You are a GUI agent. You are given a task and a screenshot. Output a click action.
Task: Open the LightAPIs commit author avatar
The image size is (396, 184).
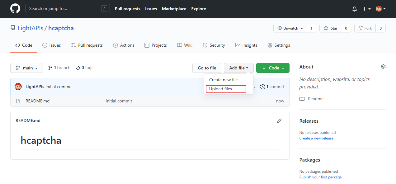click(18, 87)
